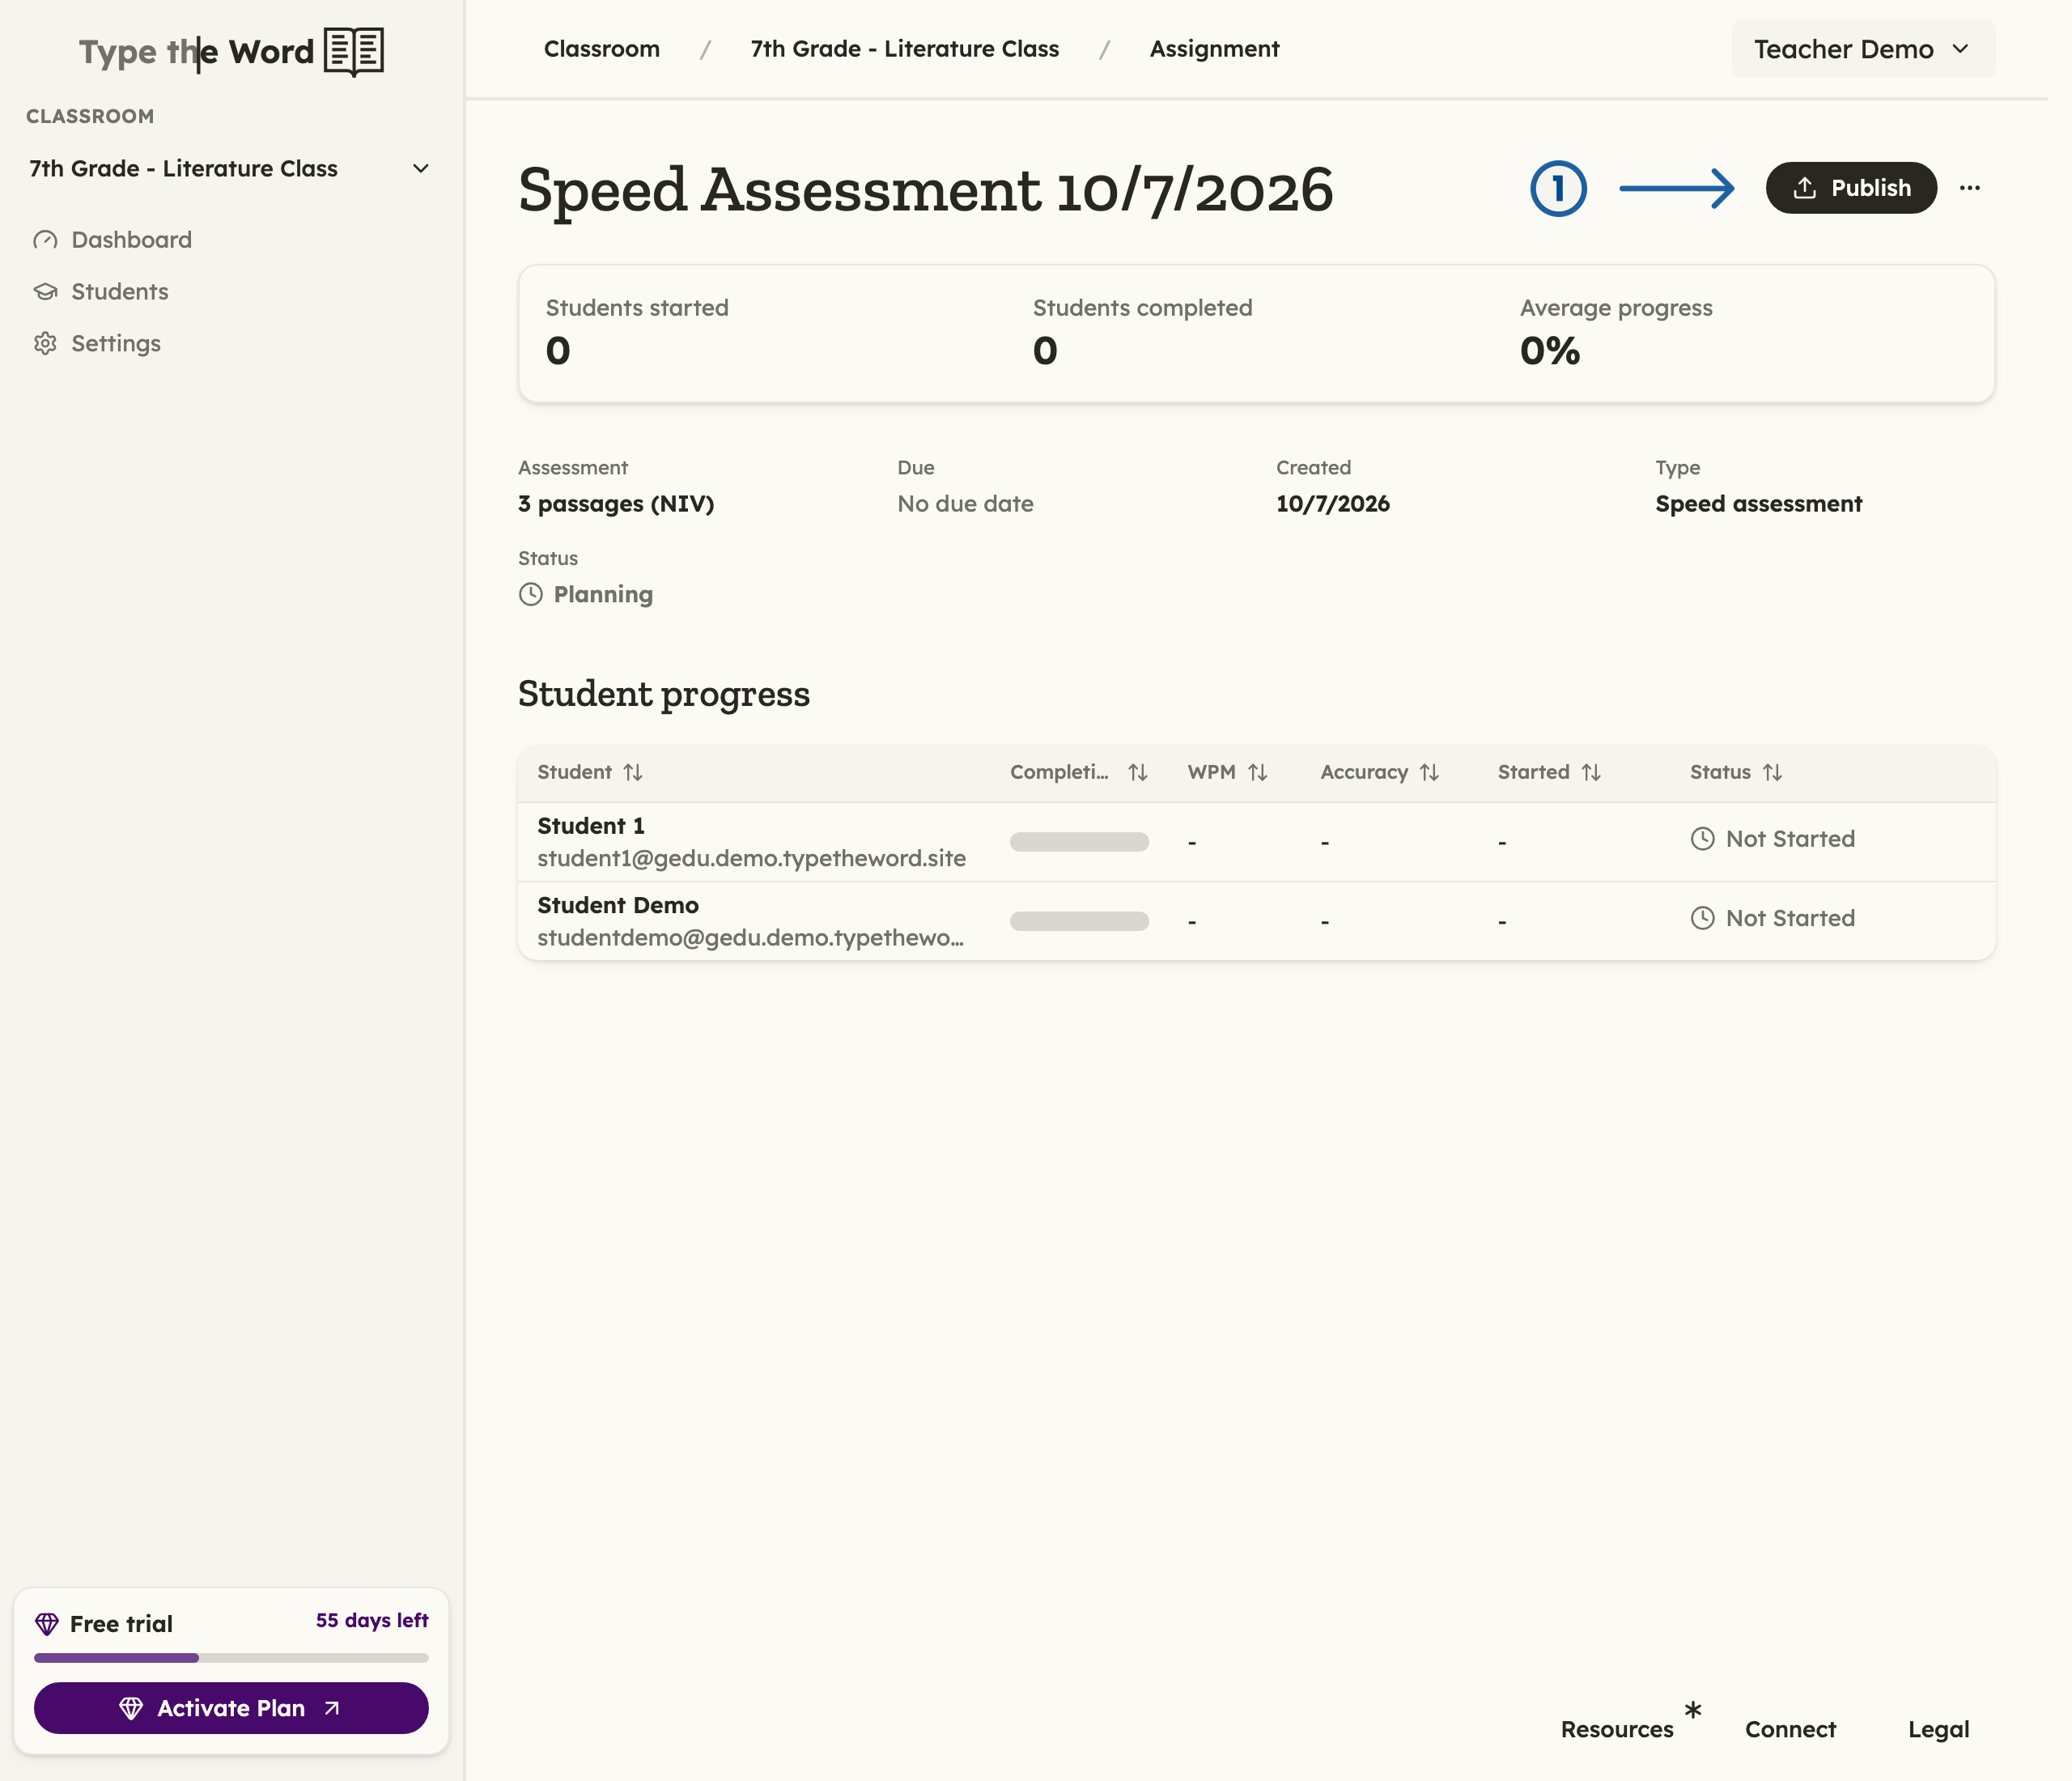Screen dimensions: 2072x1781
Task: Sort by Started column arrows
Action: pos(1591,773)
